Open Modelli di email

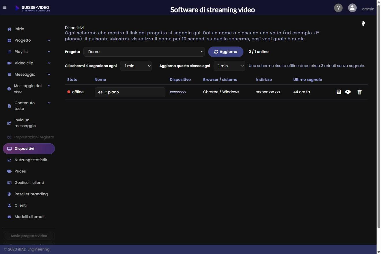29,217
